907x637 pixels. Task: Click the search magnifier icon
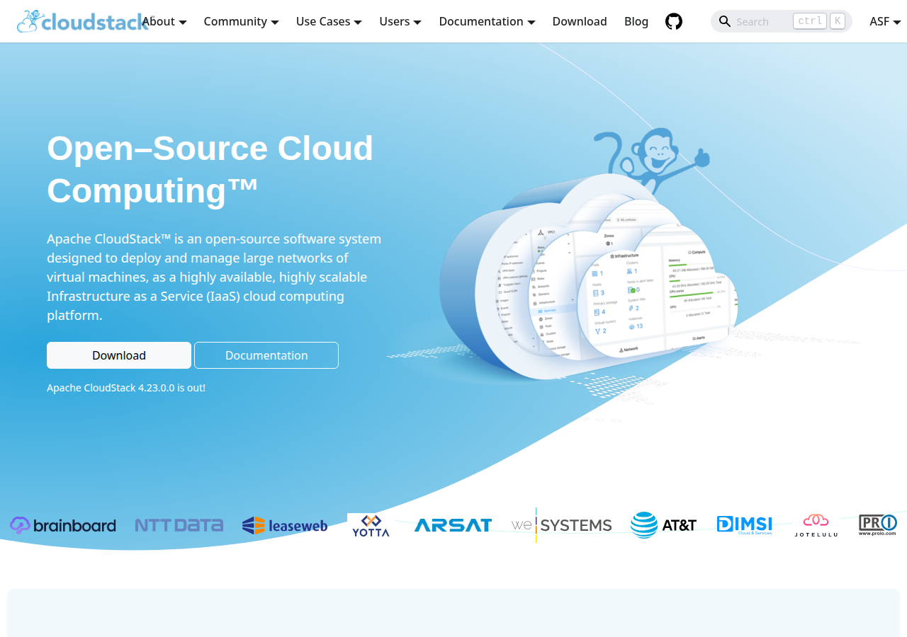[724, 21]
